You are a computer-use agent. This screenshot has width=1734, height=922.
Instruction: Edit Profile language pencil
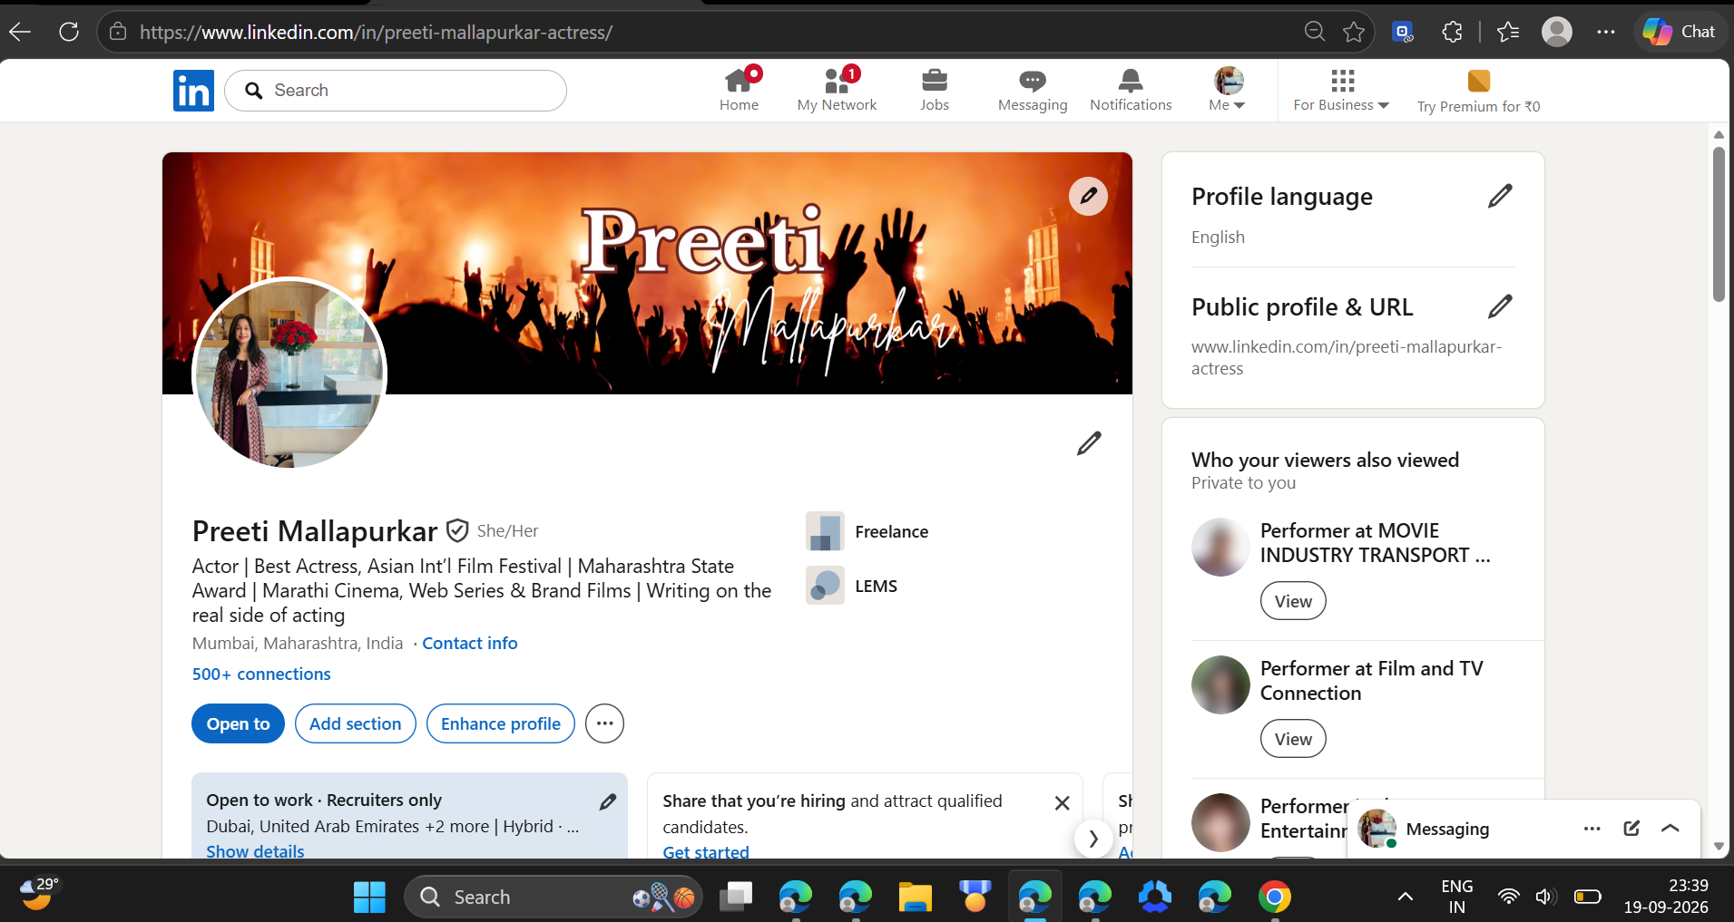point(1500,196)
